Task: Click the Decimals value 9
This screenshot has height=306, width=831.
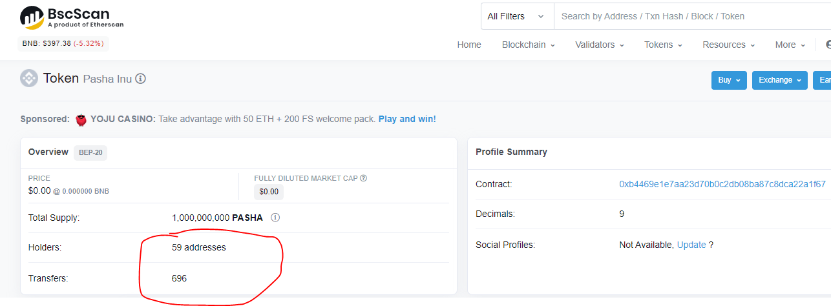Action: (x=622, y=214)
